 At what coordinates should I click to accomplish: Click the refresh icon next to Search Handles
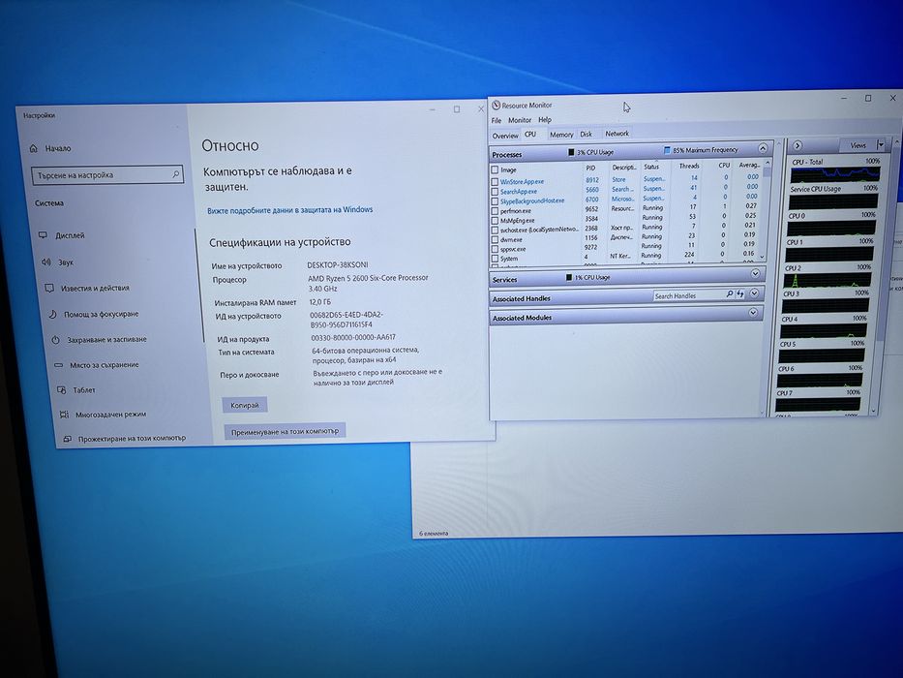(740, 294)
